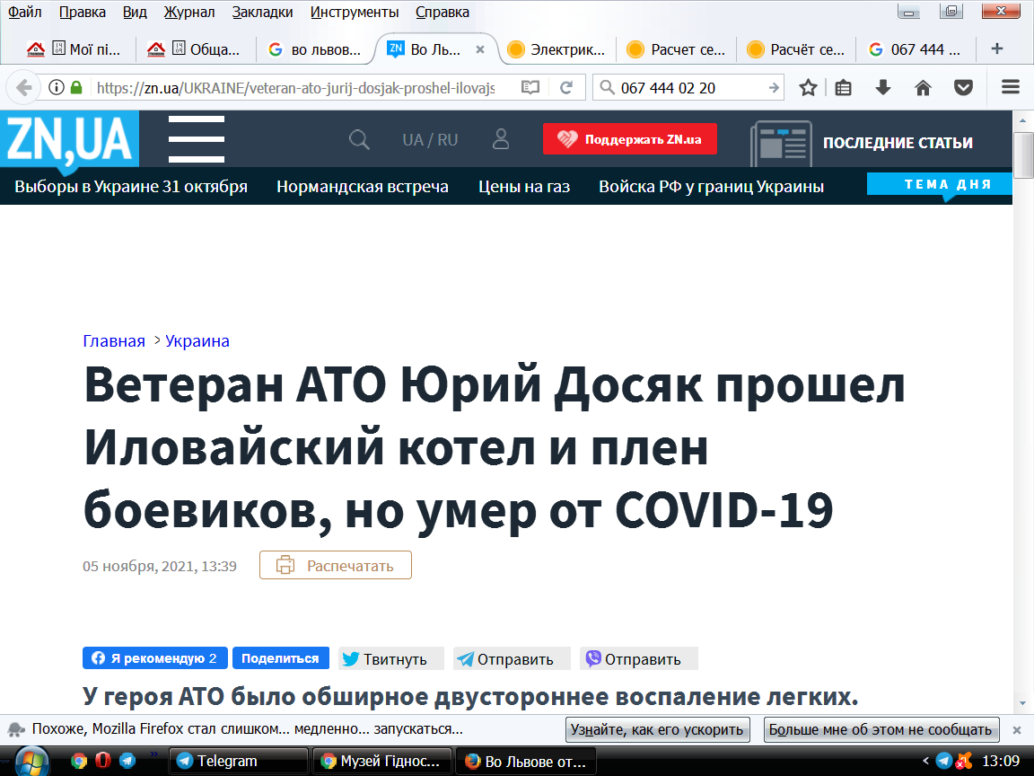Open the ZN.UA hamburger menu
Viewport: 1034px width, 776px height.
pyautogui.click(x=196, y=139)
